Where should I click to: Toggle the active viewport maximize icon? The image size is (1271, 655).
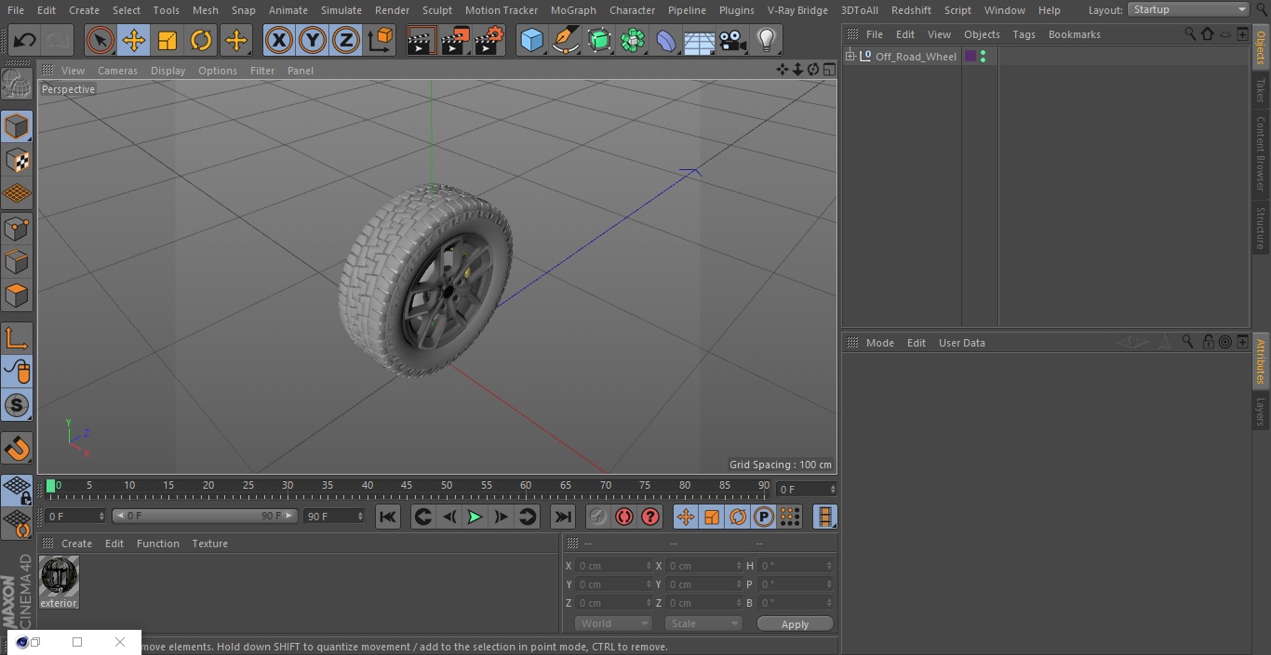[828, 70]
